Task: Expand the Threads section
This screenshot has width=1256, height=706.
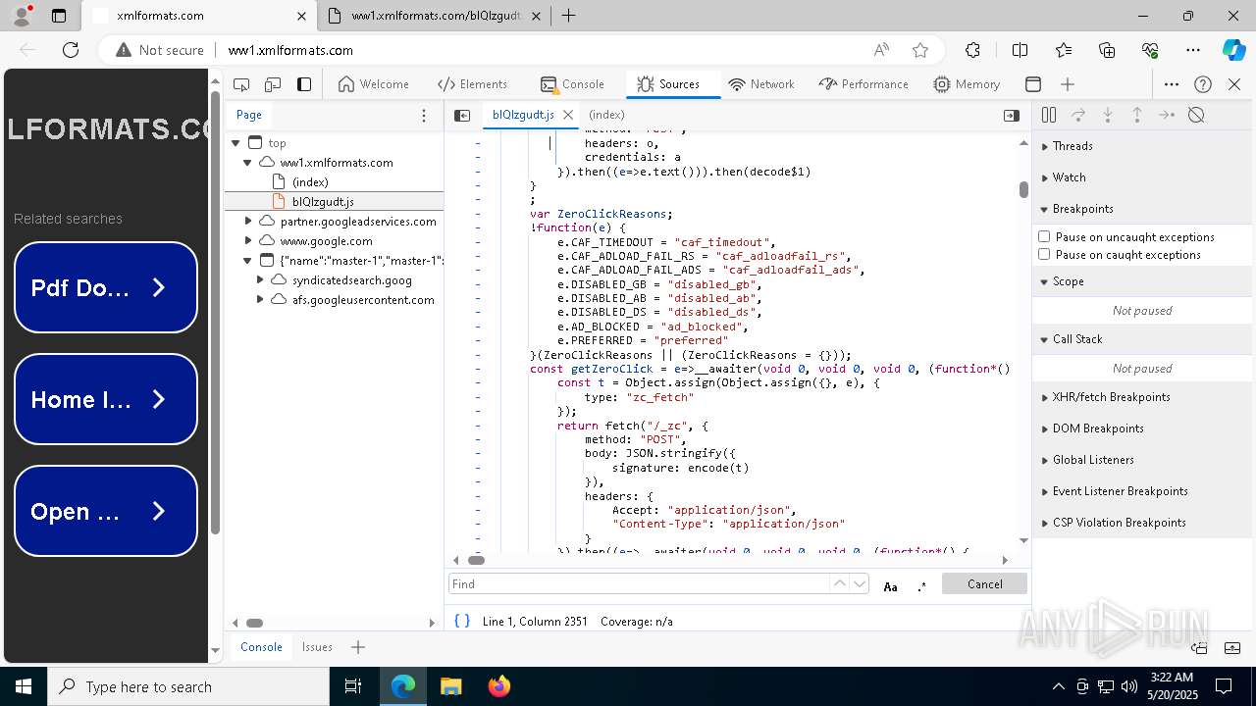Action: pyautogui.click(x=1144, y=146)
